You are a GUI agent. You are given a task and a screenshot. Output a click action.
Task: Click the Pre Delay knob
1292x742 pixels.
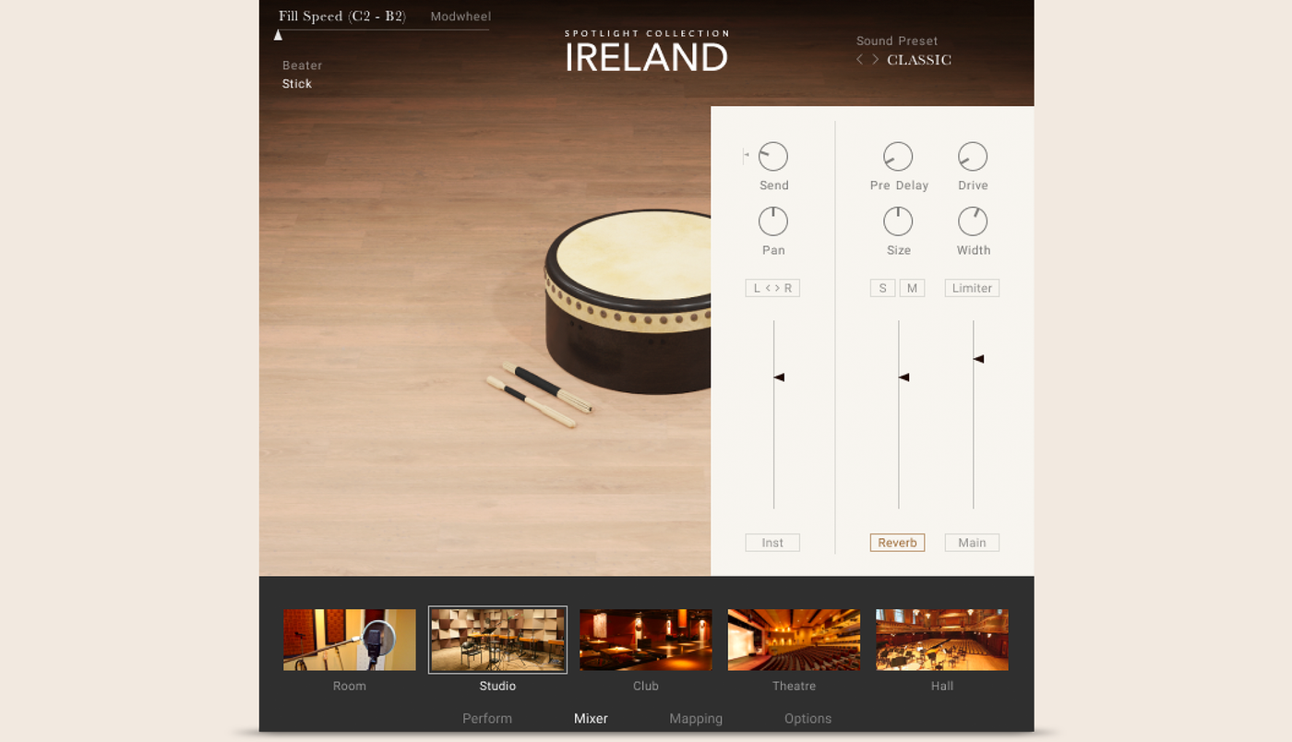(898, 157)
